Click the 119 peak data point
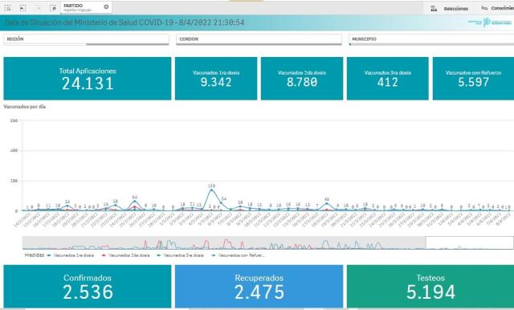Screen dimensions: 514x310 (x=211, y=190)
